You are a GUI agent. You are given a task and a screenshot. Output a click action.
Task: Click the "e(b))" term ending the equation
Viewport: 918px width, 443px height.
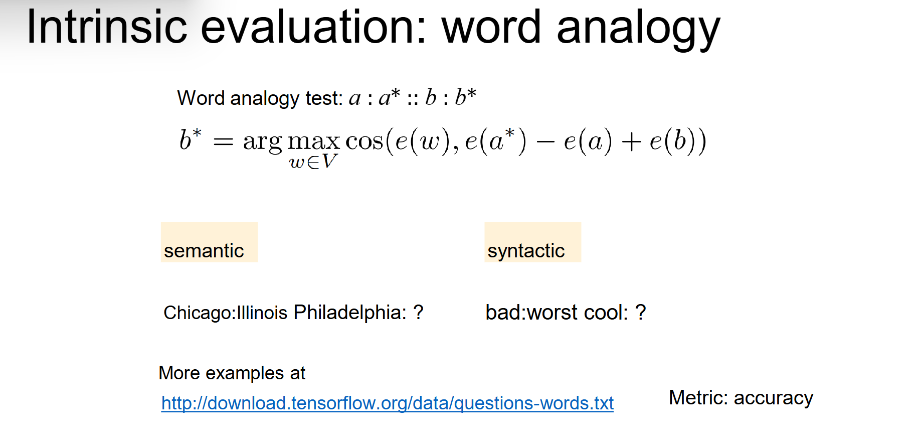tap(678, 141)
